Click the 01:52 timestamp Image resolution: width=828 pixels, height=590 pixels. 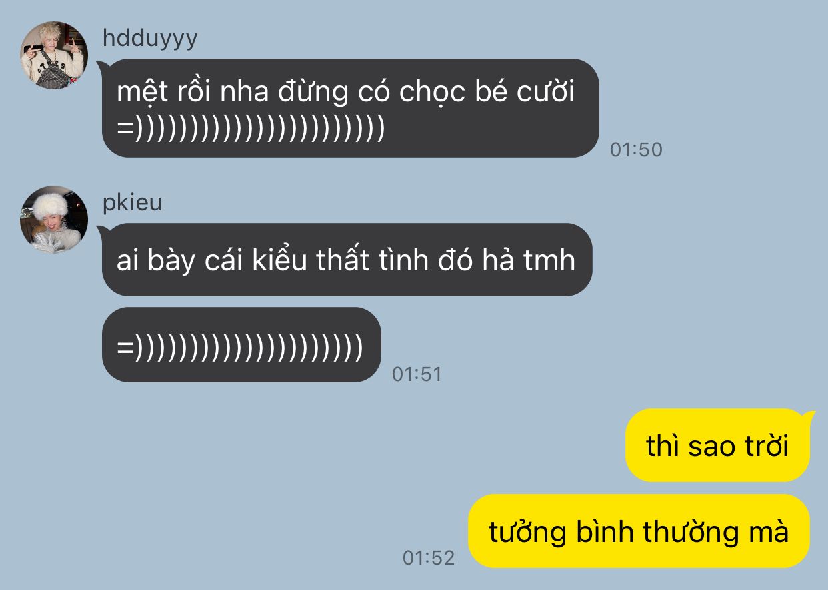click(429, 557)
